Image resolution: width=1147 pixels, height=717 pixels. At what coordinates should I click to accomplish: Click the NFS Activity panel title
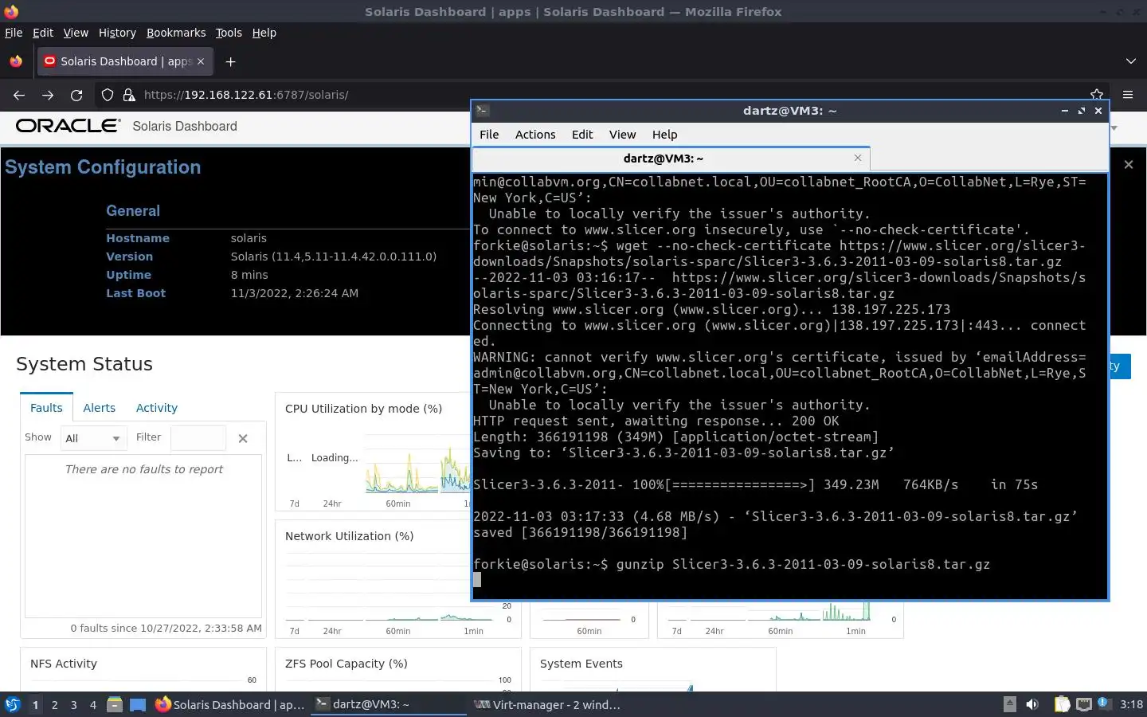click(64, 664)
